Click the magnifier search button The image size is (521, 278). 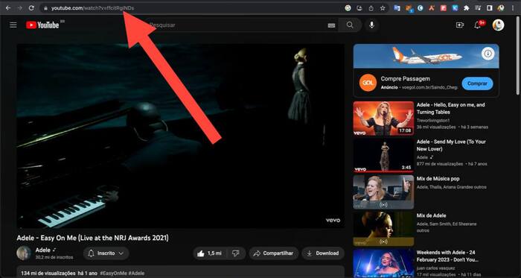350,25
